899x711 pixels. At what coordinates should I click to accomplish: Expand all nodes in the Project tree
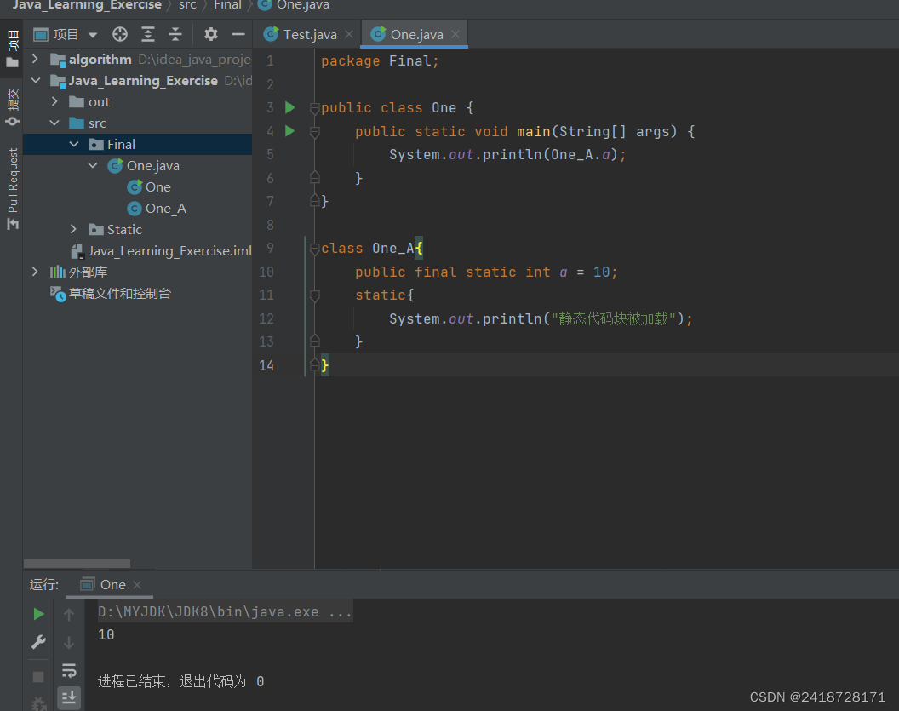pyautogui.click(x=148, y=34)
